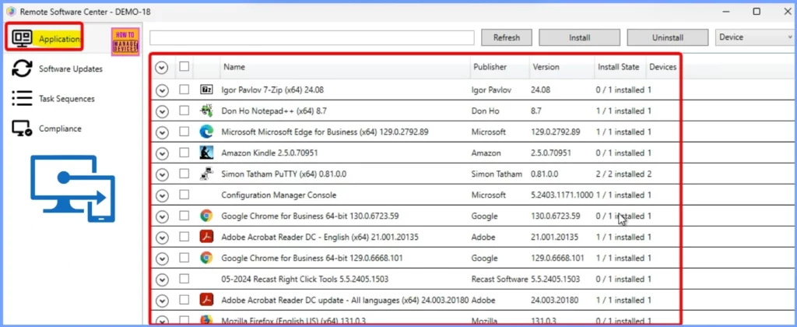
Task: Click the Recast Software publisher cell
Action: [500, 280]
